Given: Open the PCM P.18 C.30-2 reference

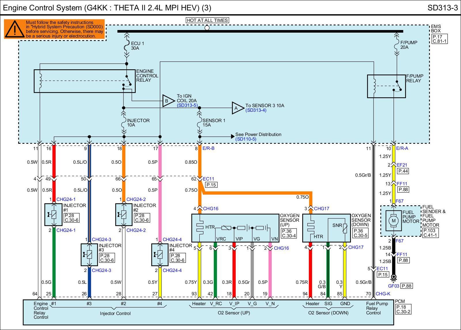Looking at the screenshot, I should click(x=403, y=310).
